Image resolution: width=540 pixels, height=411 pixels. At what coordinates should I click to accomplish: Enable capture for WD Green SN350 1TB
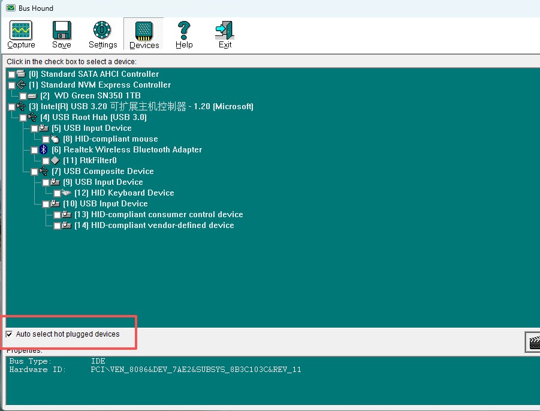click(x=23, y=96)
